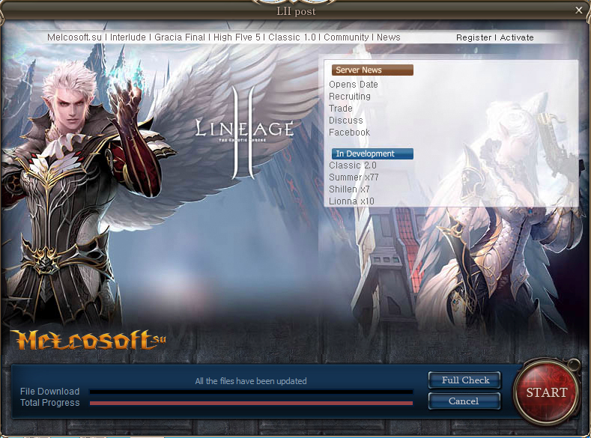Click the Full Check button
This screenshot has width=591, height=438.
(x=464, y=380)
